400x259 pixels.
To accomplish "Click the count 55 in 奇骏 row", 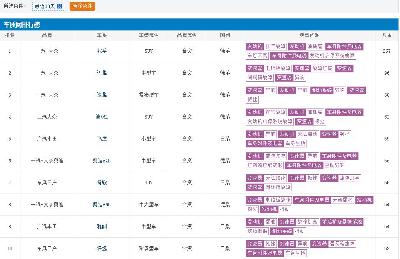I will [x=387, y=183].
